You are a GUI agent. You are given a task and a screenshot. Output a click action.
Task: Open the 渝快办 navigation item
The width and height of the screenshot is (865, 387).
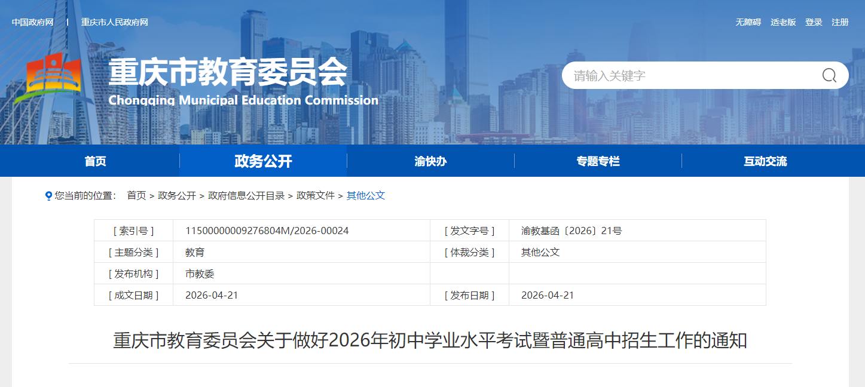[430, 161]
